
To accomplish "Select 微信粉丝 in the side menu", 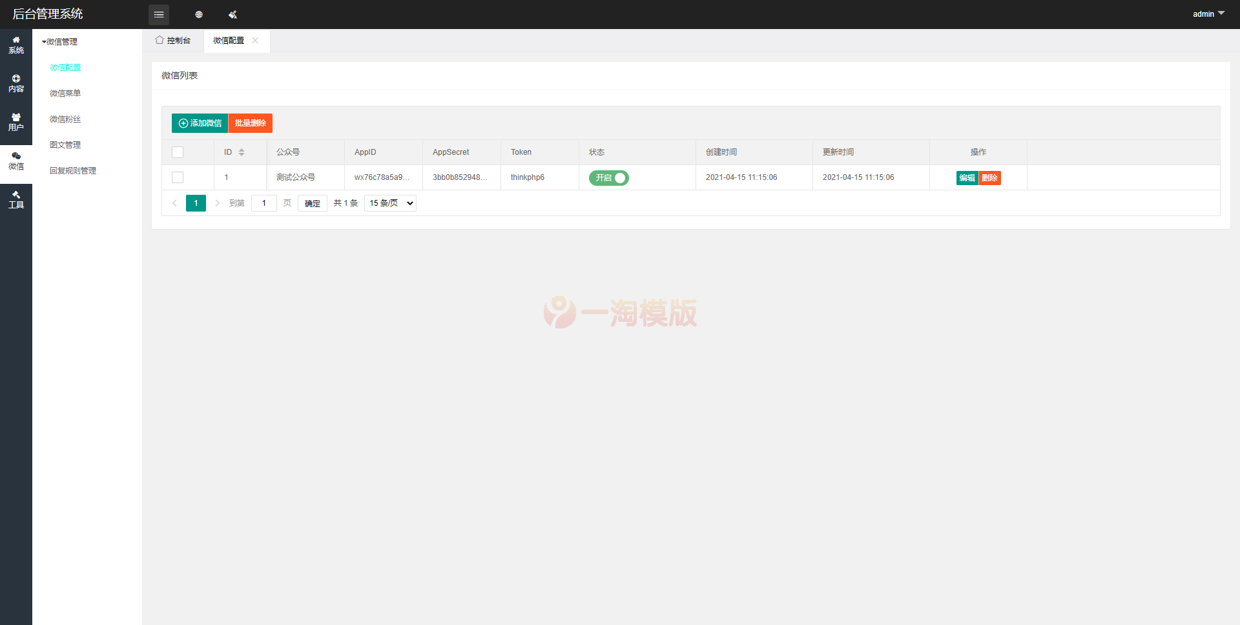I will click(65, 119).
